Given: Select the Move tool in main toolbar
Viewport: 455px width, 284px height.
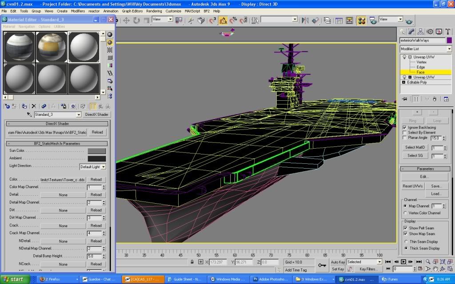Looking at the screenshot, I should [126, 20].
